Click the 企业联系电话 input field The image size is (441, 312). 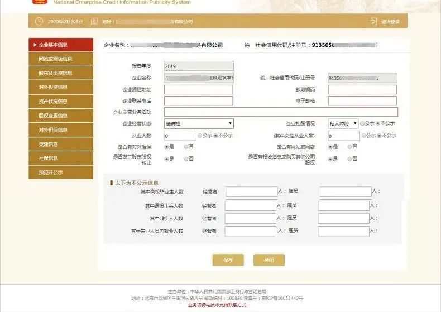(199, 101)
